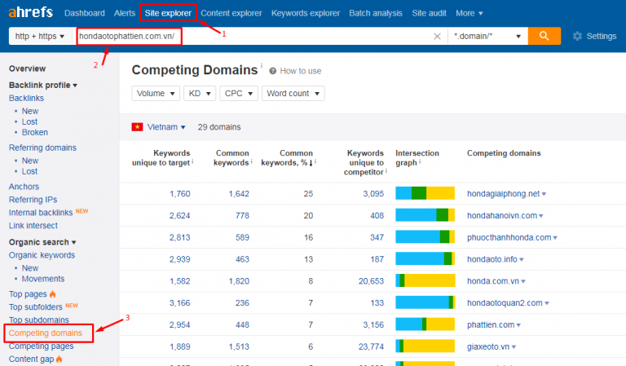The height and width of the screenshot is (366, 626).
Task: Click the fire icon next to Content gap
Action: click(x=59, y=359)
